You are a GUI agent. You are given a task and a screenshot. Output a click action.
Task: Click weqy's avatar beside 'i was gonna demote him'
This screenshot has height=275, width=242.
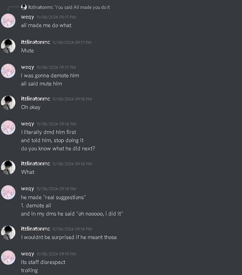(8, 71)
